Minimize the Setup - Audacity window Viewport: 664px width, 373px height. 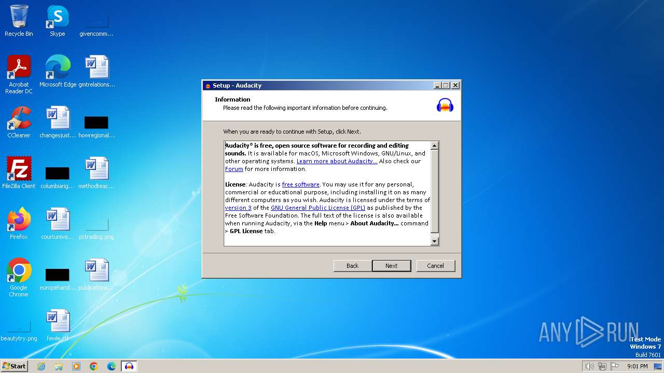click(437, 85)
